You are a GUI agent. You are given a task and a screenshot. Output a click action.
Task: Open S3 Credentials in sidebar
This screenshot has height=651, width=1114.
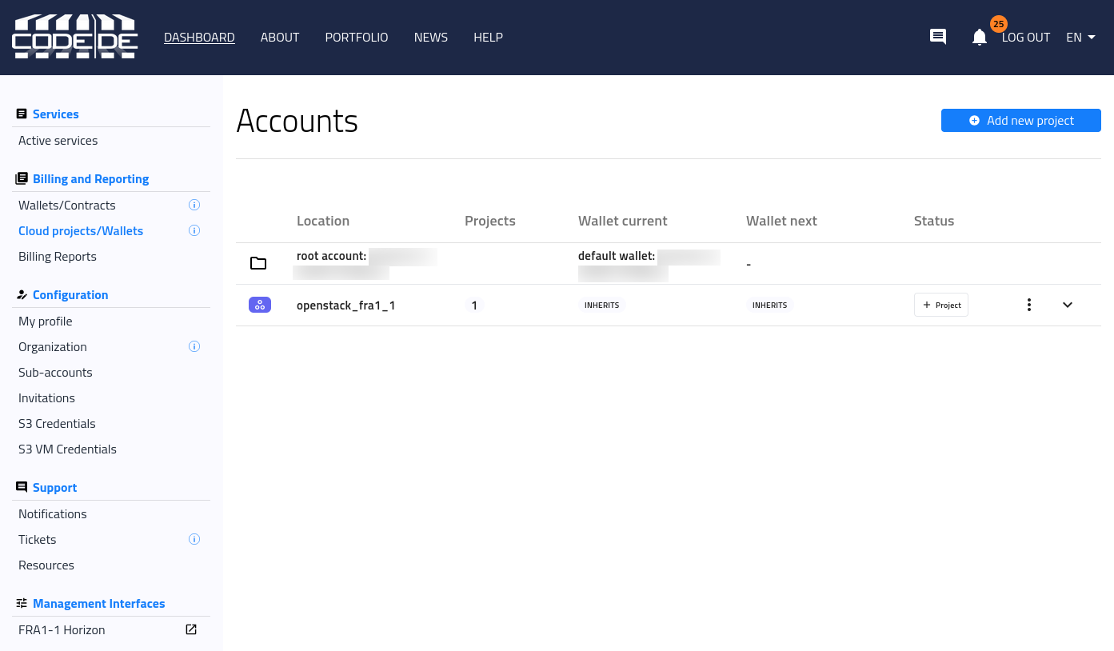pyautogui.click(x=57, y=424)
